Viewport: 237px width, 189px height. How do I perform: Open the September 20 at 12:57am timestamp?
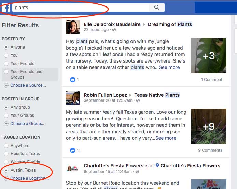108,100
